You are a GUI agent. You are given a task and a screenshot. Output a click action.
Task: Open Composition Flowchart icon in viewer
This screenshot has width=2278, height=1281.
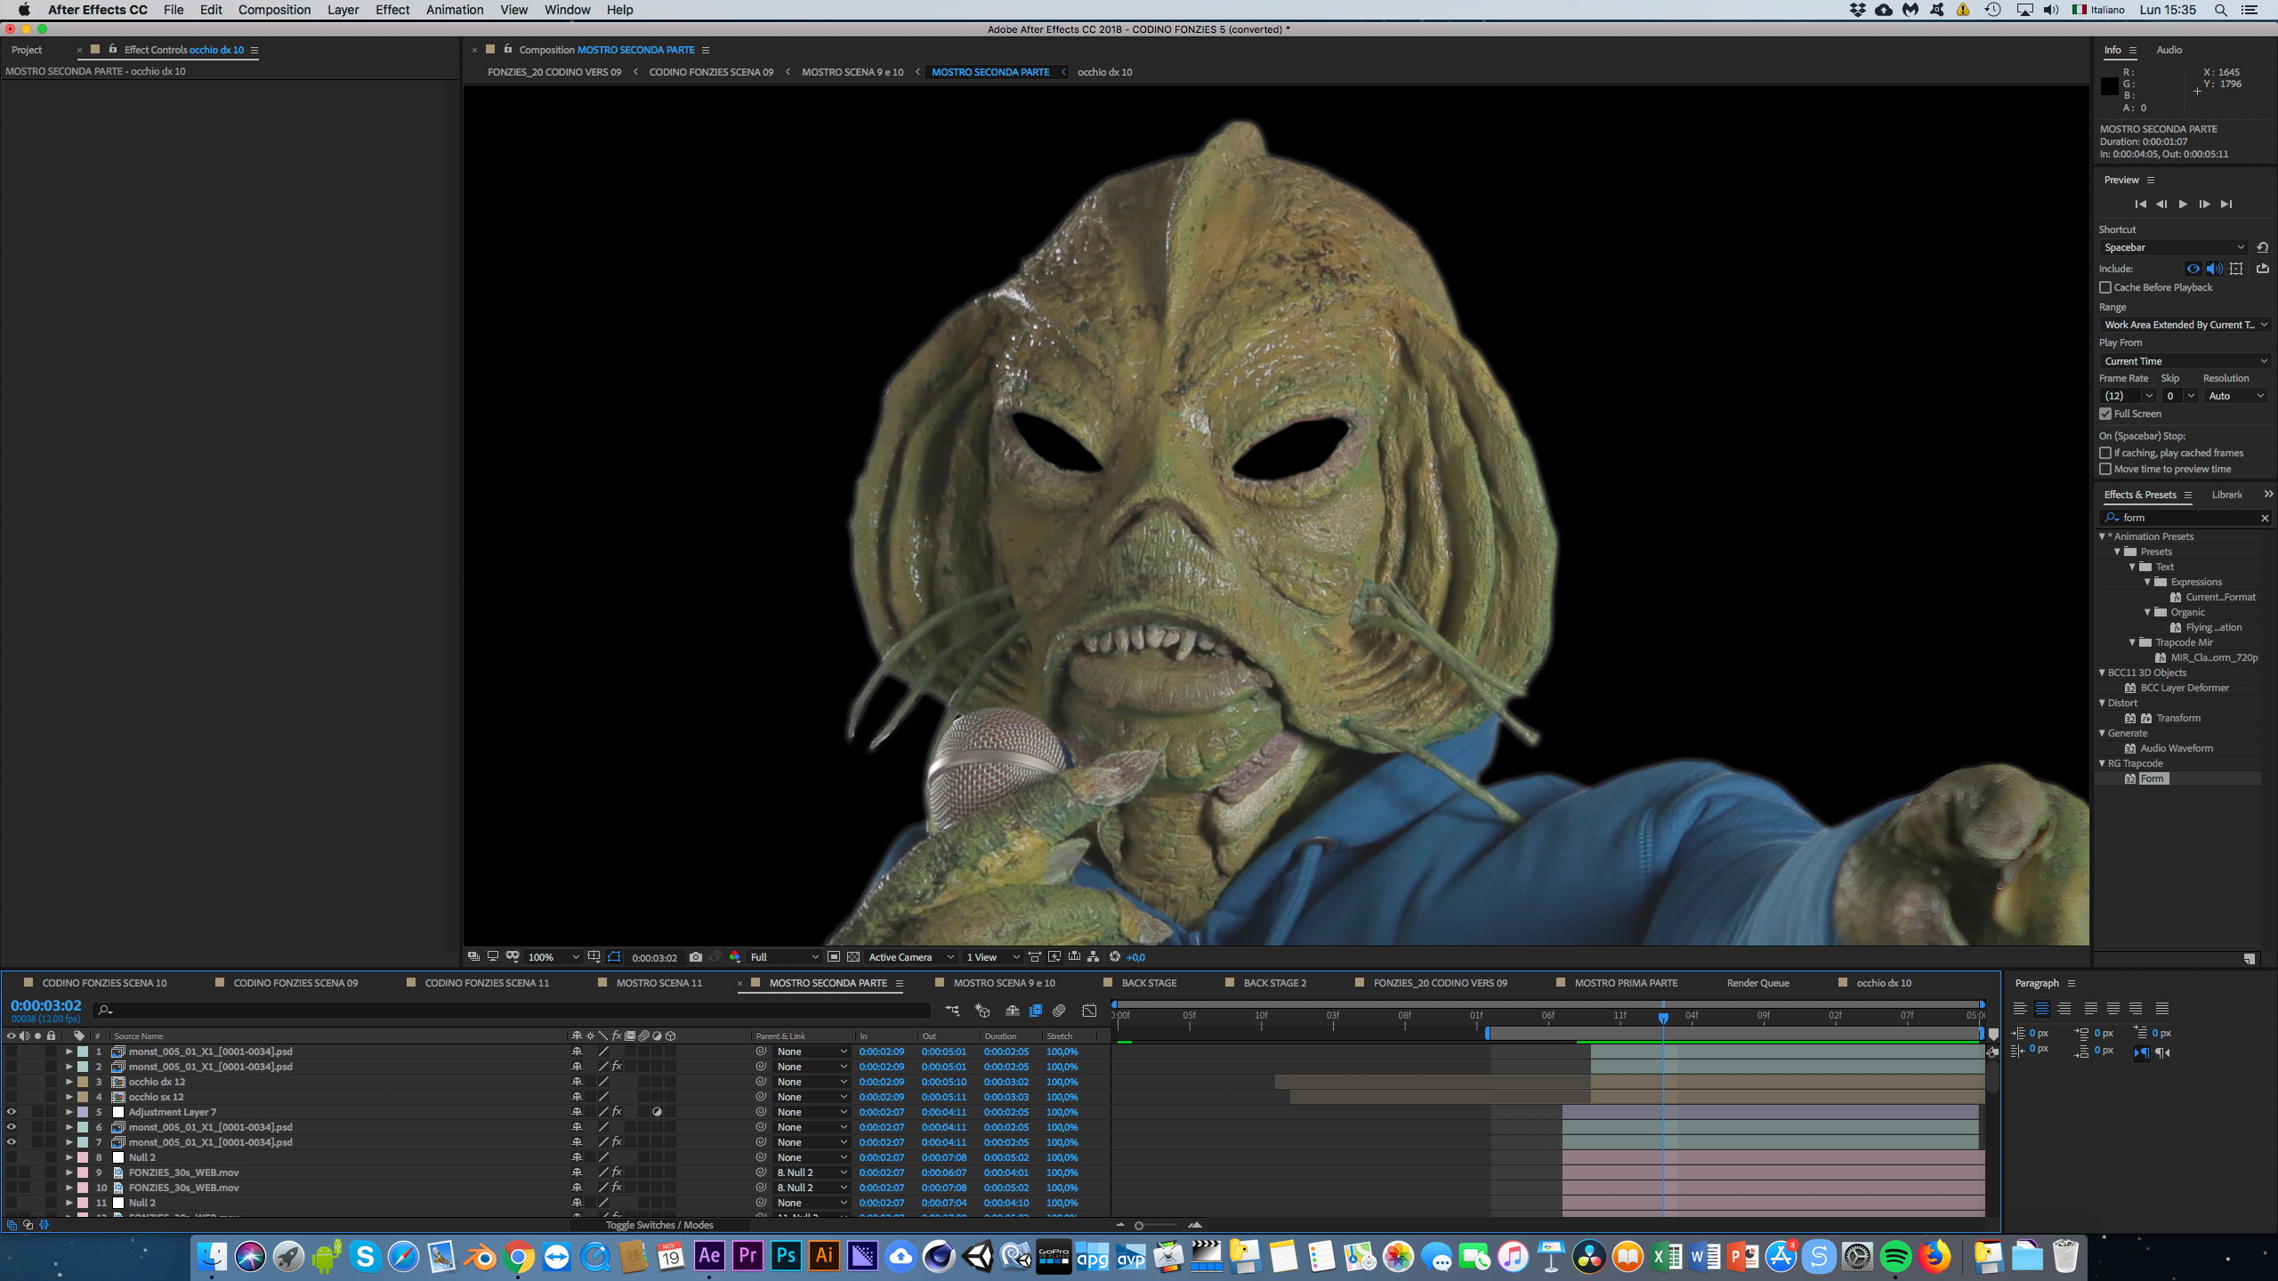pos(1094,957)
